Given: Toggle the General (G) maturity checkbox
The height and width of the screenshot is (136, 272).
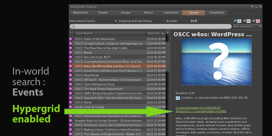Looking at the screenshot, I should pyautogui.click(x=235, y=21).
